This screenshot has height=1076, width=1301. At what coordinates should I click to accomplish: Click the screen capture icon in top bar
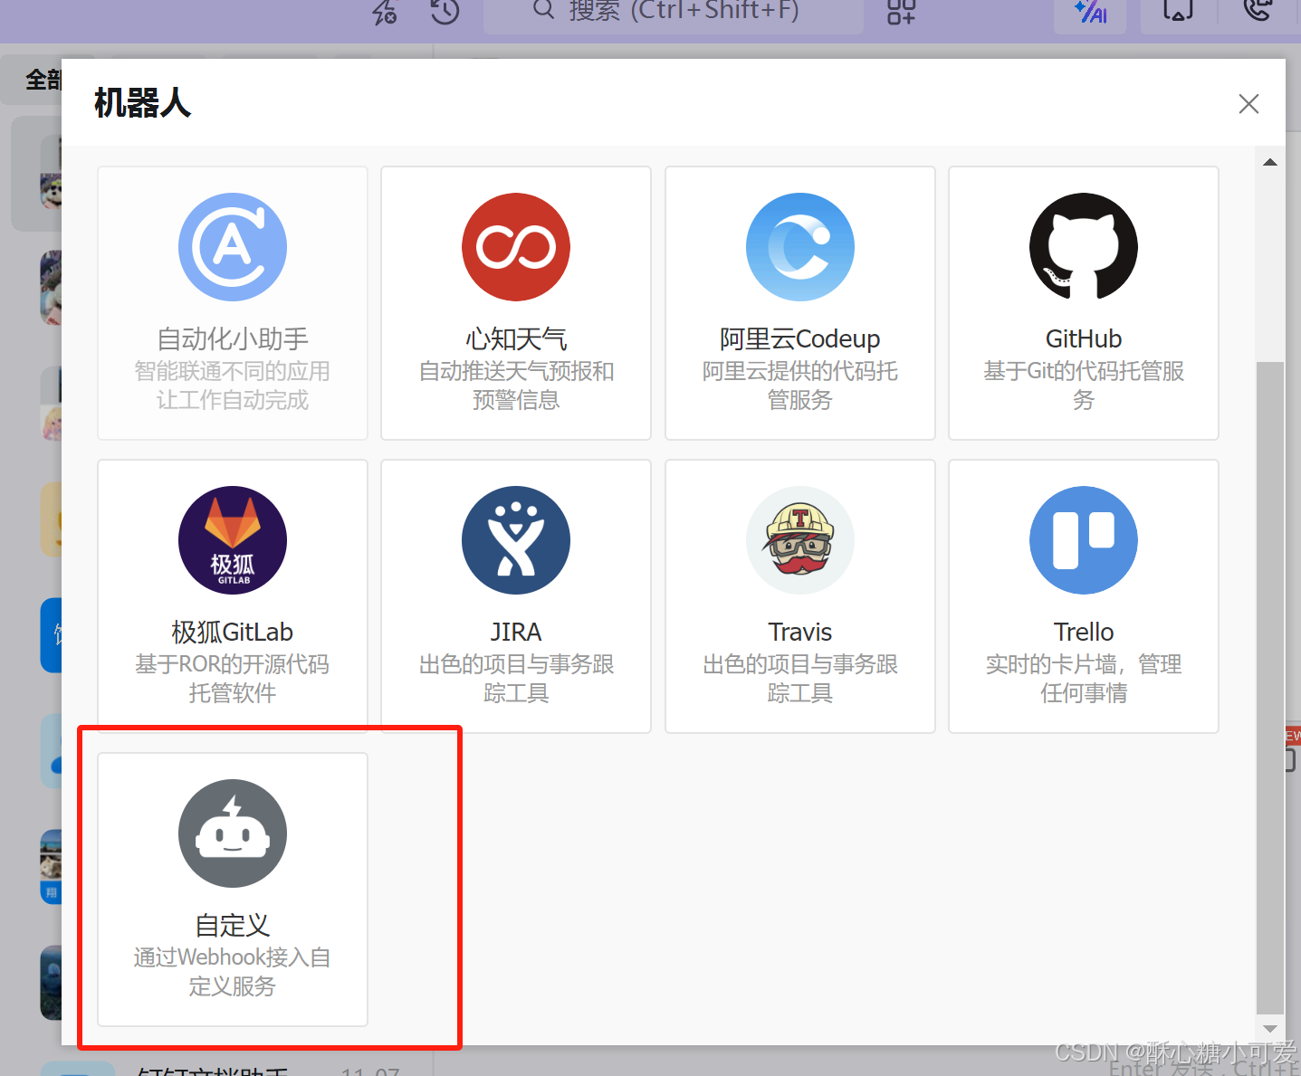tap(1178, 9)
